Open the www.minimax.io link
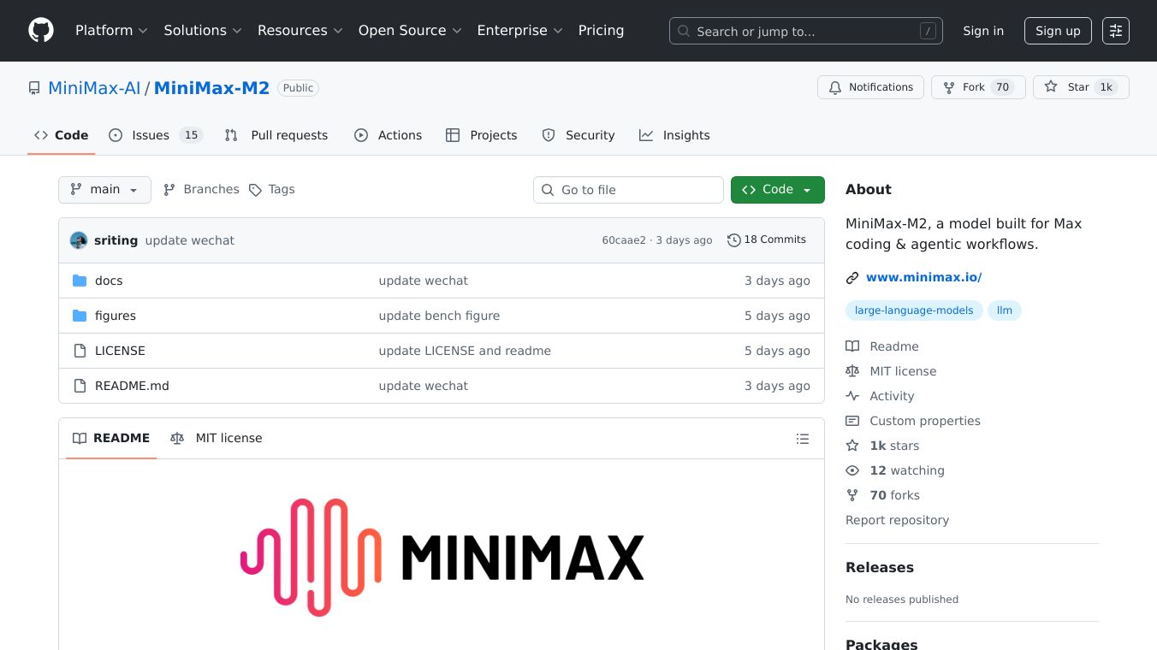Screen dimensions: 1157x650 923,277
